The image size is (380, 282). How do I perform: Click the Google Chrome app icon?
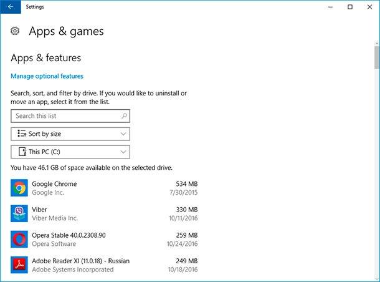(x=19, y=188)
